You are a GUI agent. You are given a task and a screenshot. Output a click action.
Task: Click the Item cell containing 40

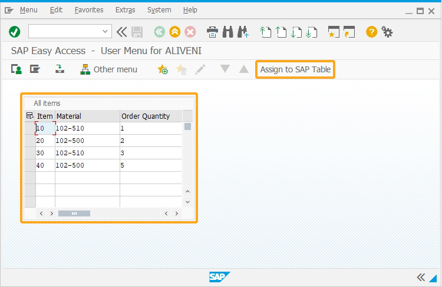[45, 165]
